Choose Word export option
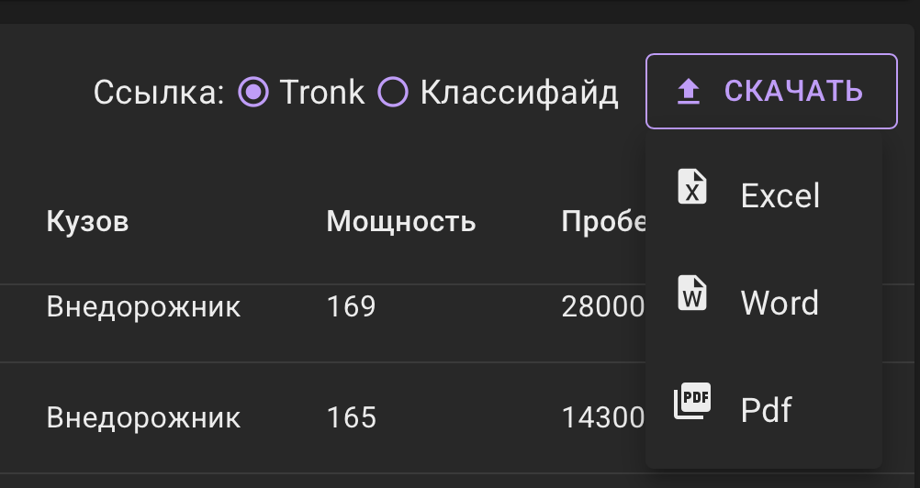The image size is (920, 488). 779,303
